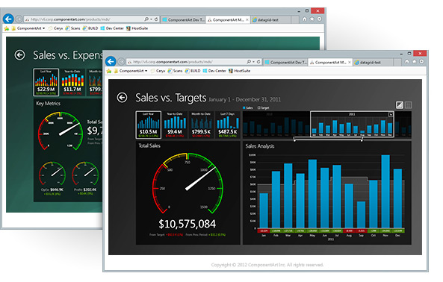Open Dev Center favorite in front window

click(214, 71)
